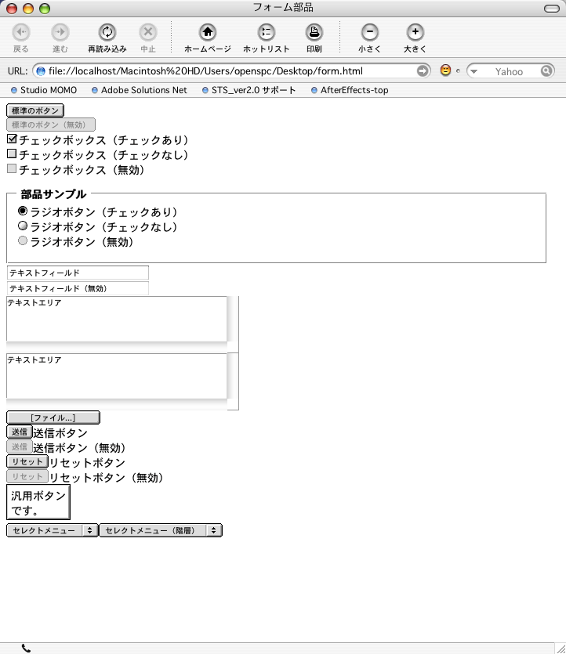Click the 部品サンプル fieldset legend

point(53,194)
